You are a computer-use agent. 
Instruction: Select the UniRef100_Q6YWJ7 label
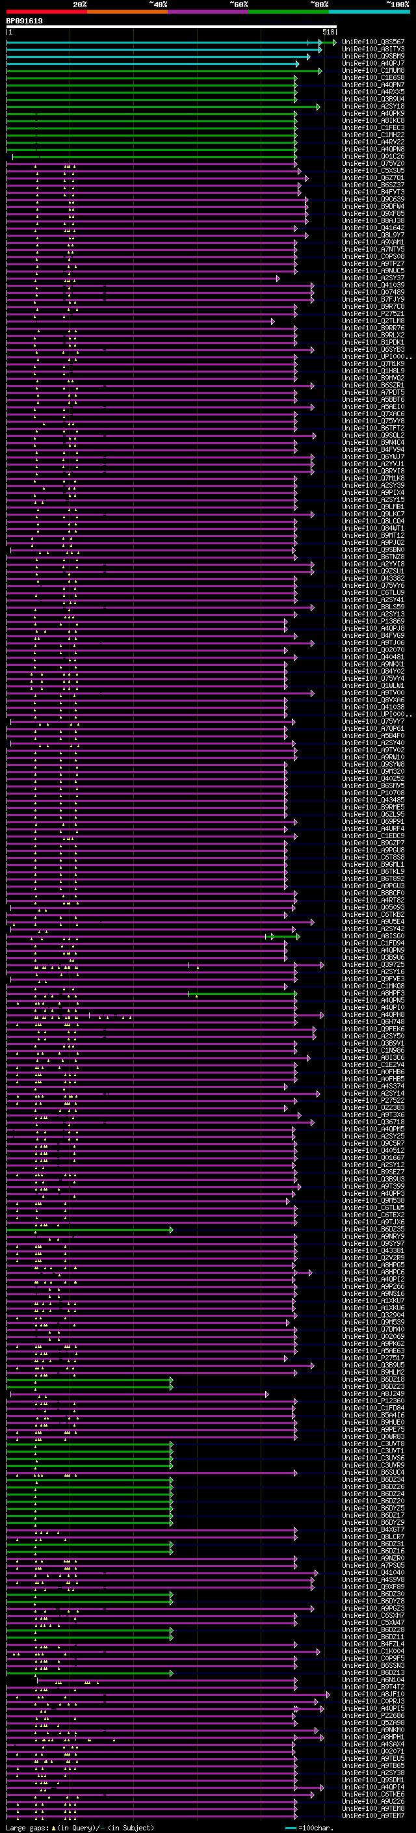click(373, 457)
